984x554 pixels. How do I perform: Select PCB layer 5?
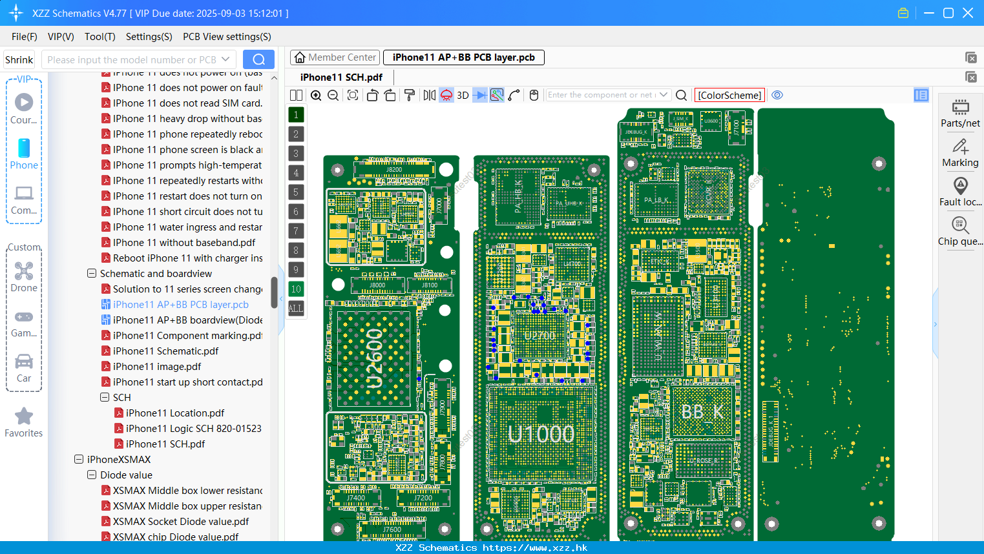(296, 192)
